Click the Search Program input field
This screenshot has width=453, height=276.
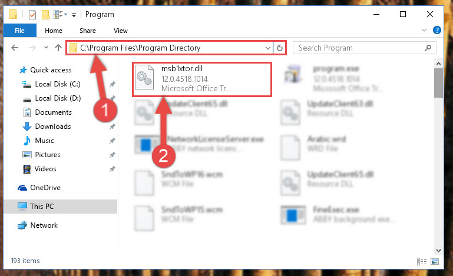click(358, 48)
